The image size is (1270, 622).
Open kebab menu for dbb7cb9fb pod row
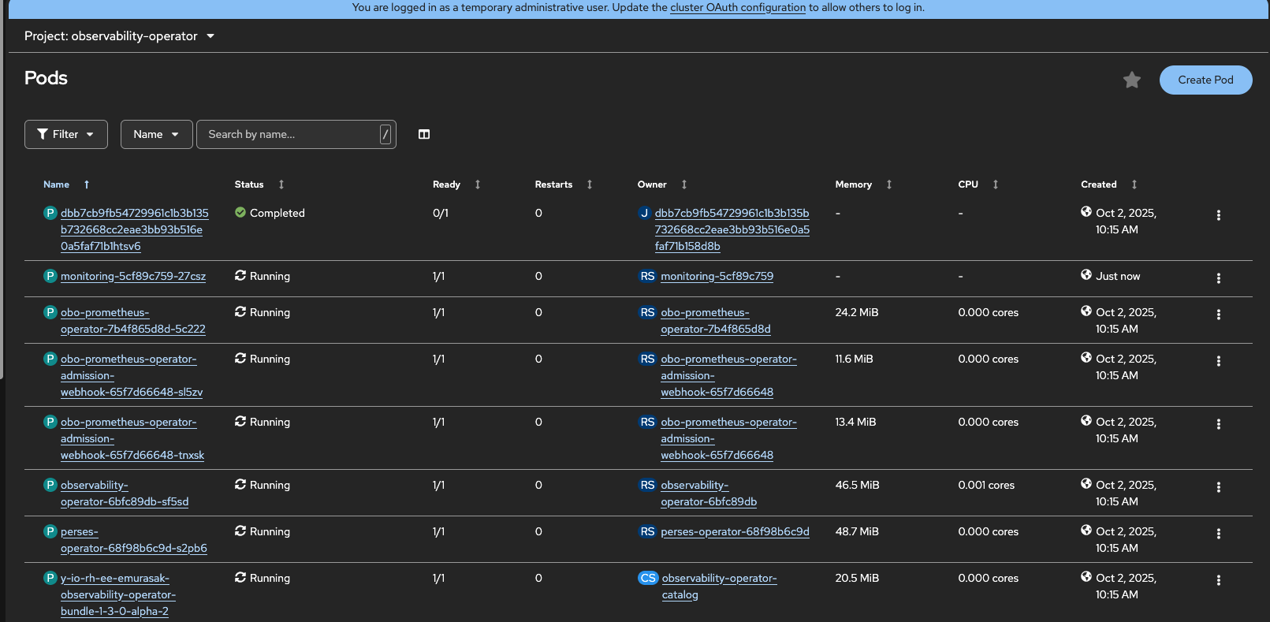pos(1219,215)
